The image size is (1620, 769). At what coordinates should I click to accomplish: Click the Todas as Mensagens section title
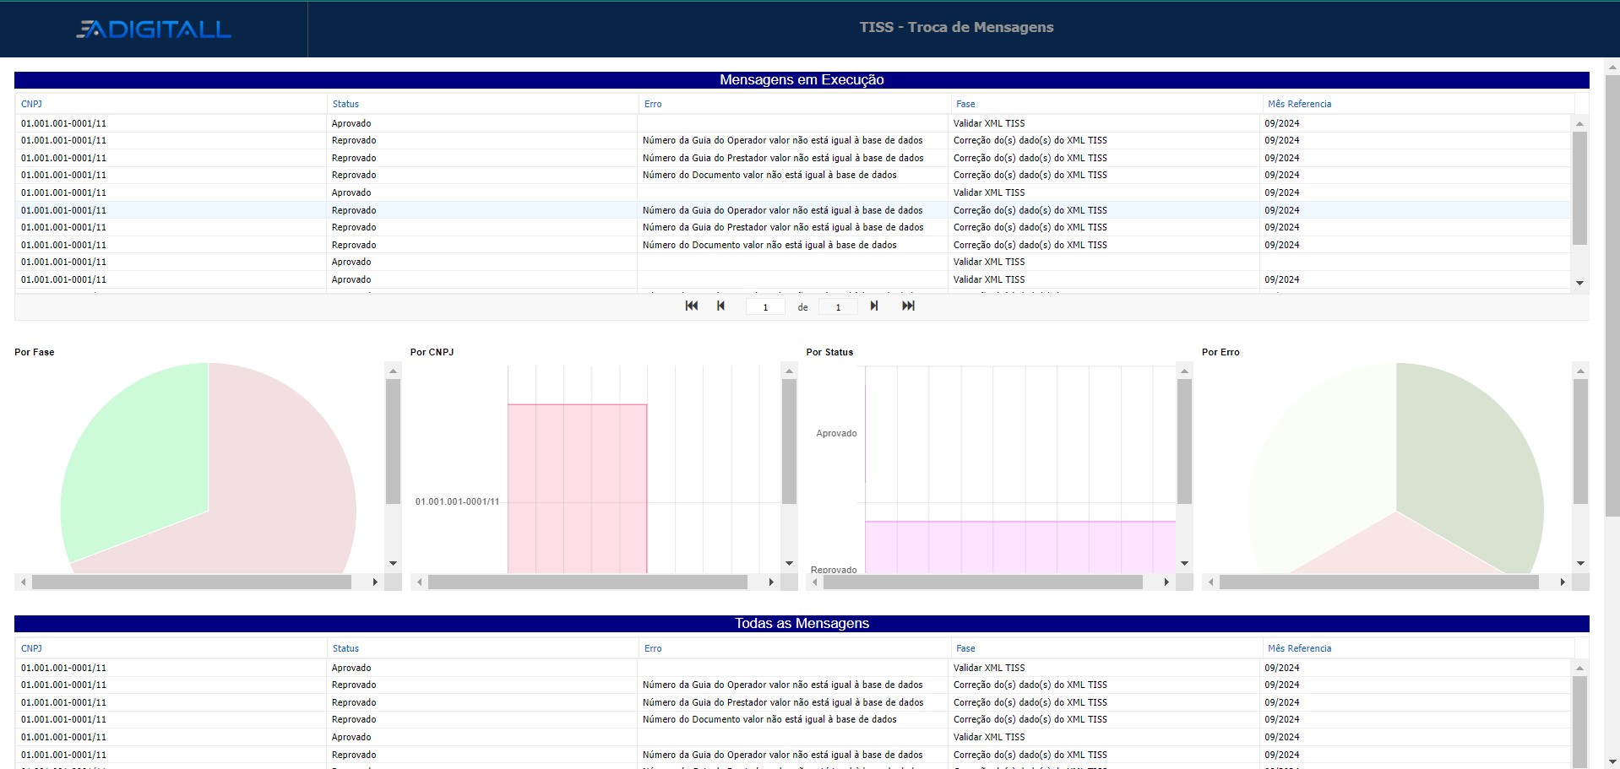pos(802,623)
